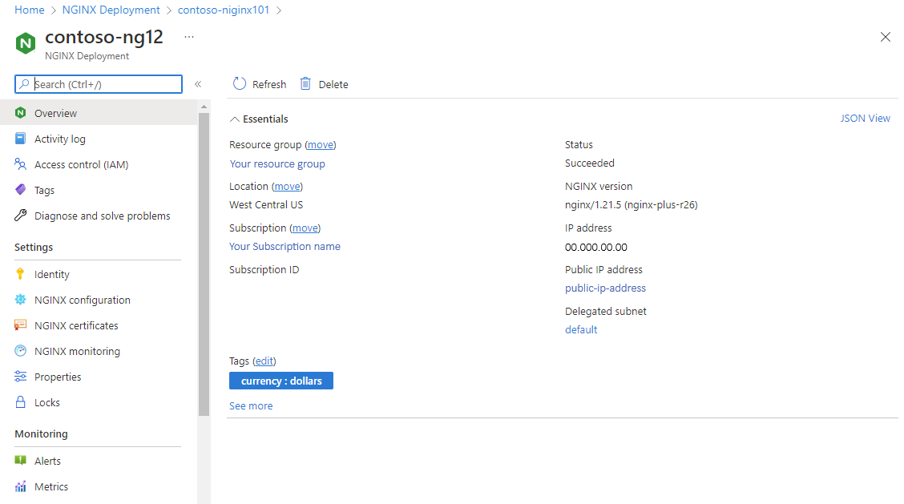The width and height of the screenshot is (904, 504).
Task: Select the West Central US location value
Action: tap(266, 204)
